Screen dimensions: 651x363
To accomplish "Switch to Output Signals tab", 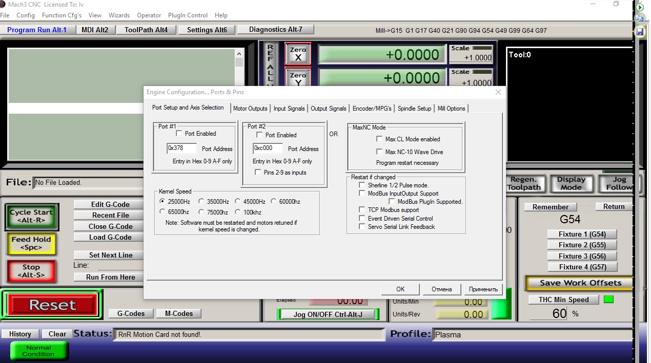I will click(x=329, y=108).
